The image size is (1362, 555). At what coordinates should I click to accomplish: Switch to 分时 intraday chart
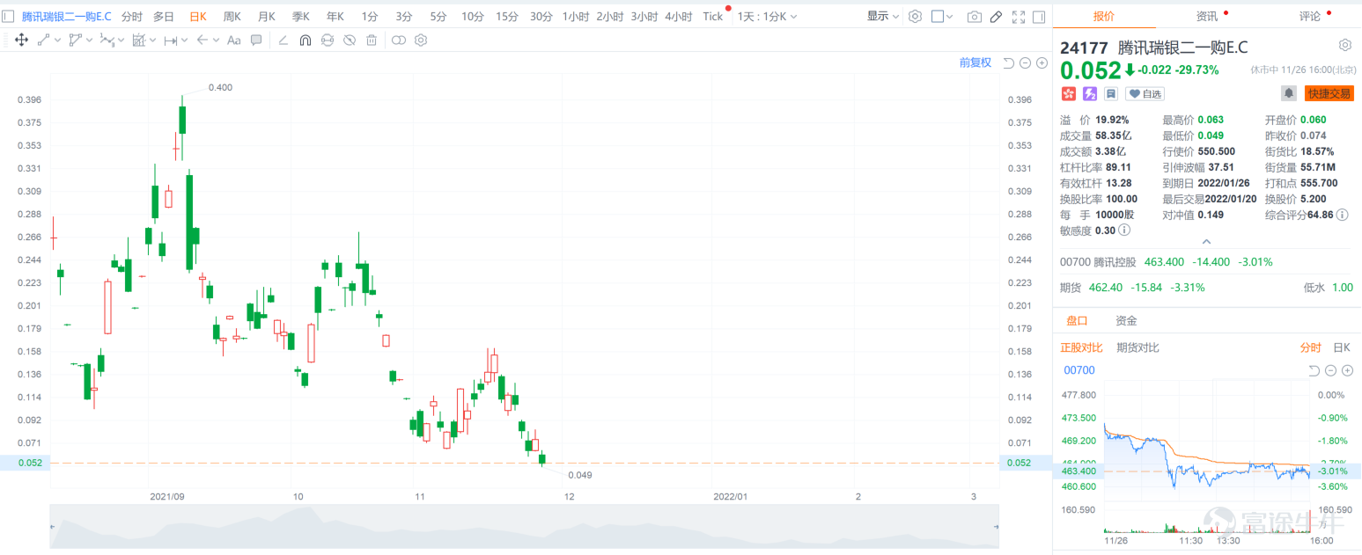point(131,16)
